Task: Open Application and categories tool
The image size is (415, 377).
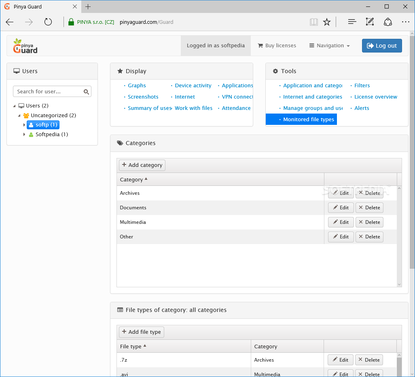Action: coord(313,85)
